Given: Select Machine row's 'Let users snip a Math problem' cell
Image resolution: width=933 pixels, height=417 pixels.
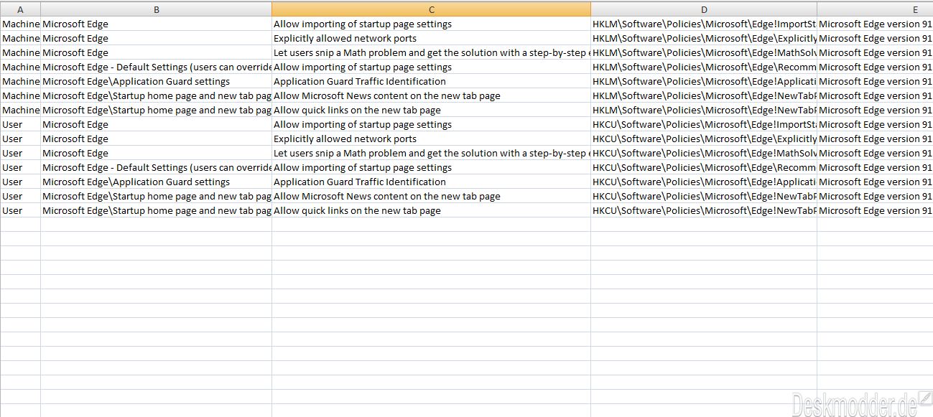Looking at the screenshot, I should [x=431, y=52].
